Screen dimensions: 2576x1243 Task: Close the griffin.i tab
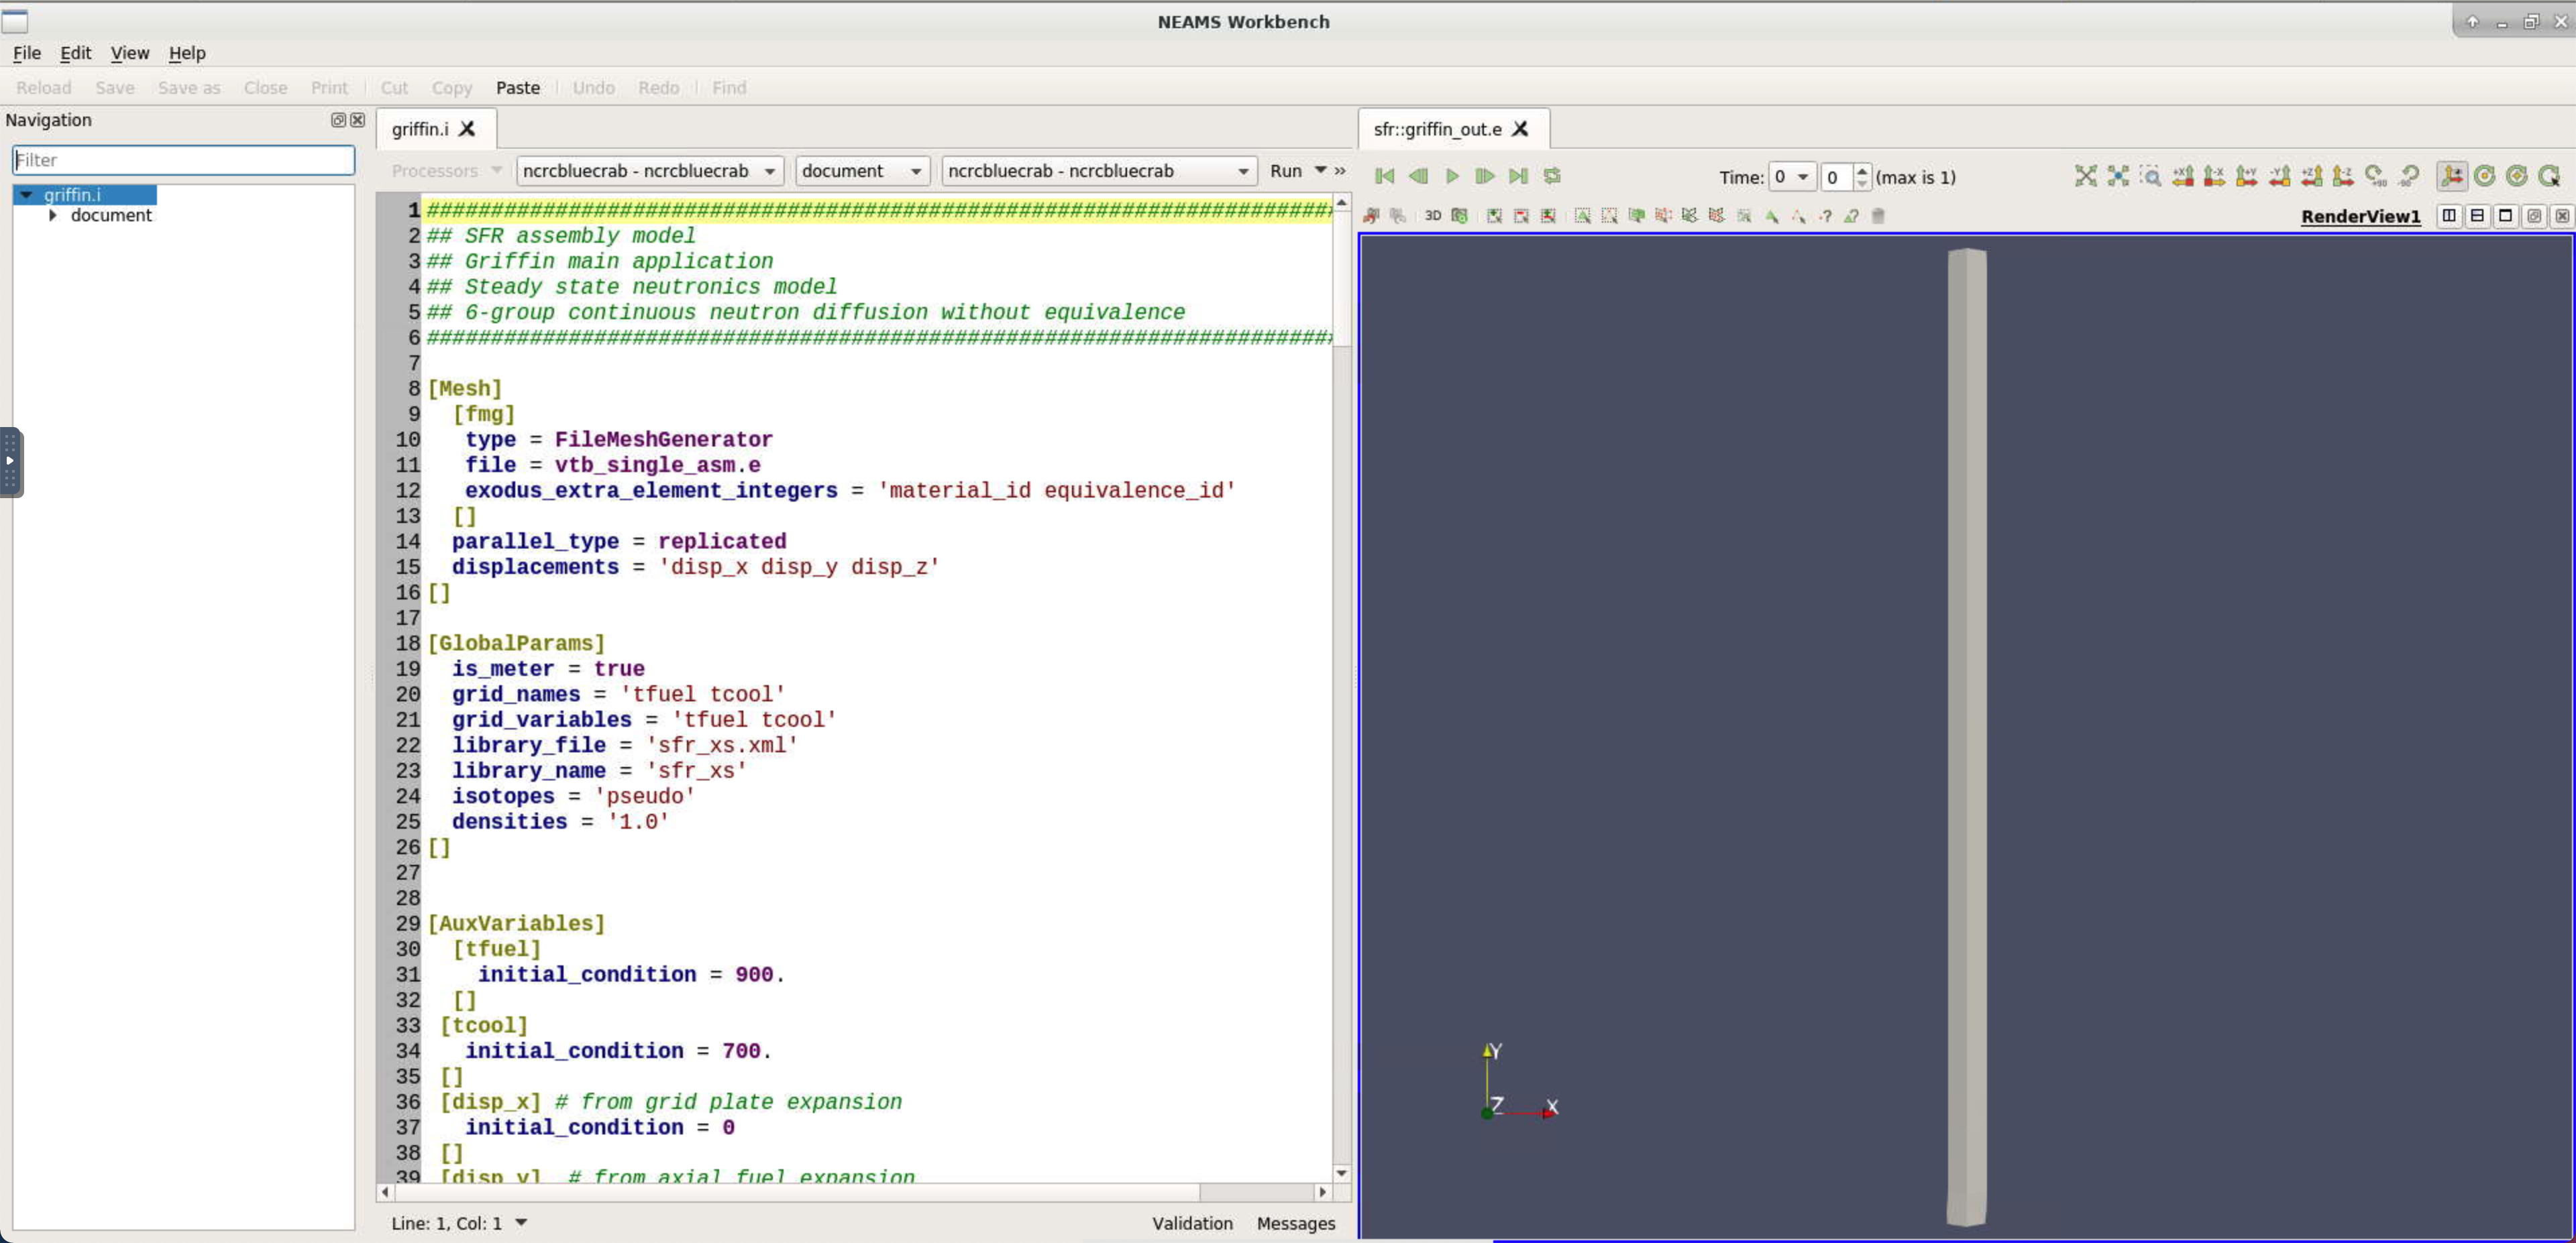(x=467, y=129)
